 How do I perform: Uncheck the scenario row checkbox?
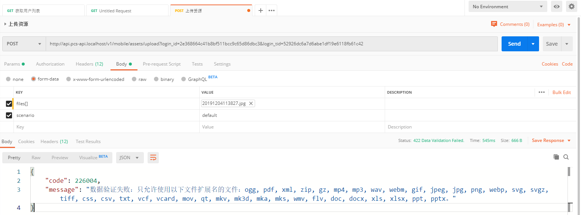pos(9,115)
